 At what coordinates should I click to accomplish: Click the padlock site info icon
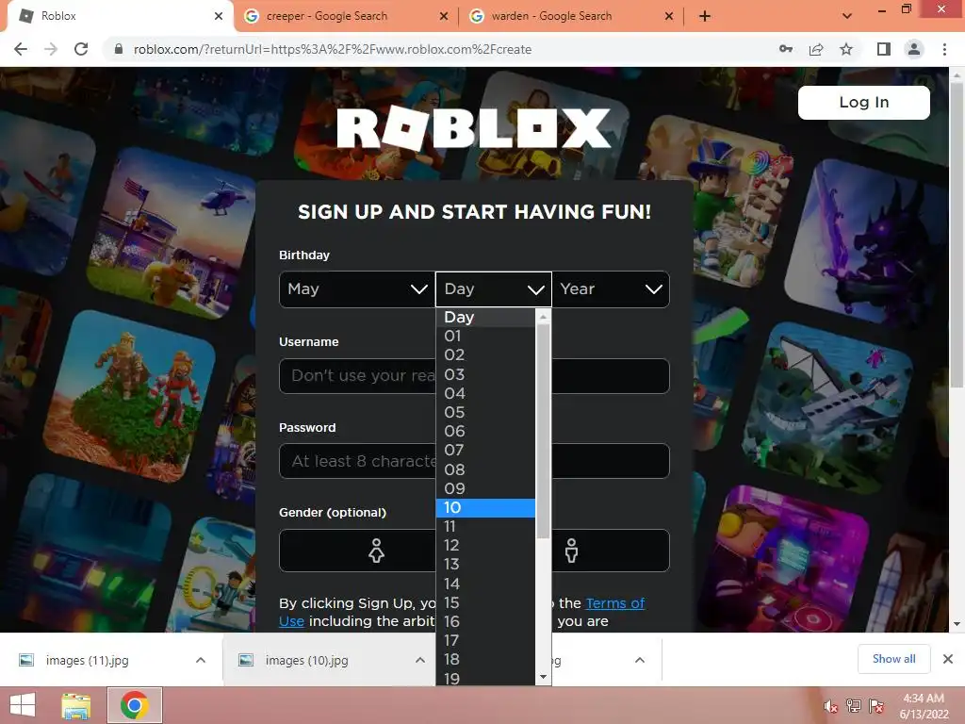click(x=119, y=49)
